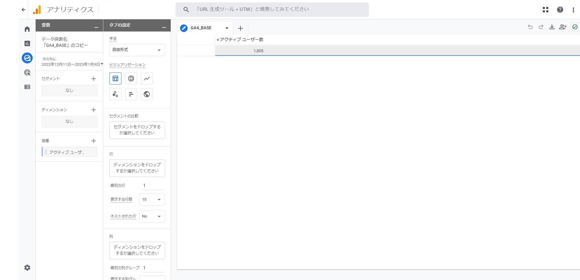The image size is (580, 280).
Task: Select the donut chart visualization
Action: (x=131, y=78)
